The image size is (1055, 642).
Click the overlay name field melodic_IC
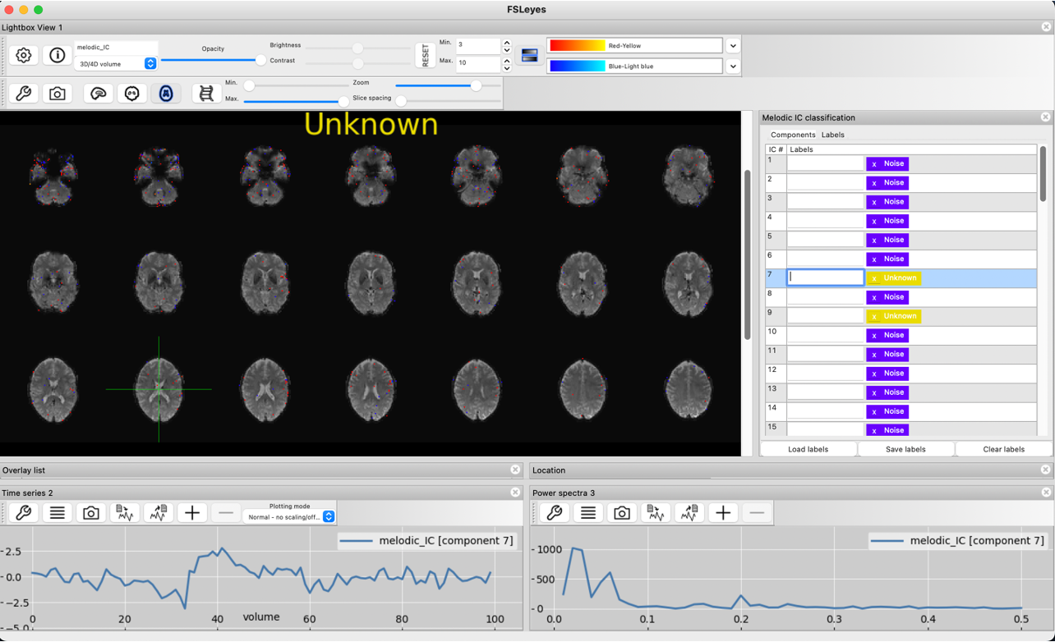pyautogui.click(x=116, y=48)
